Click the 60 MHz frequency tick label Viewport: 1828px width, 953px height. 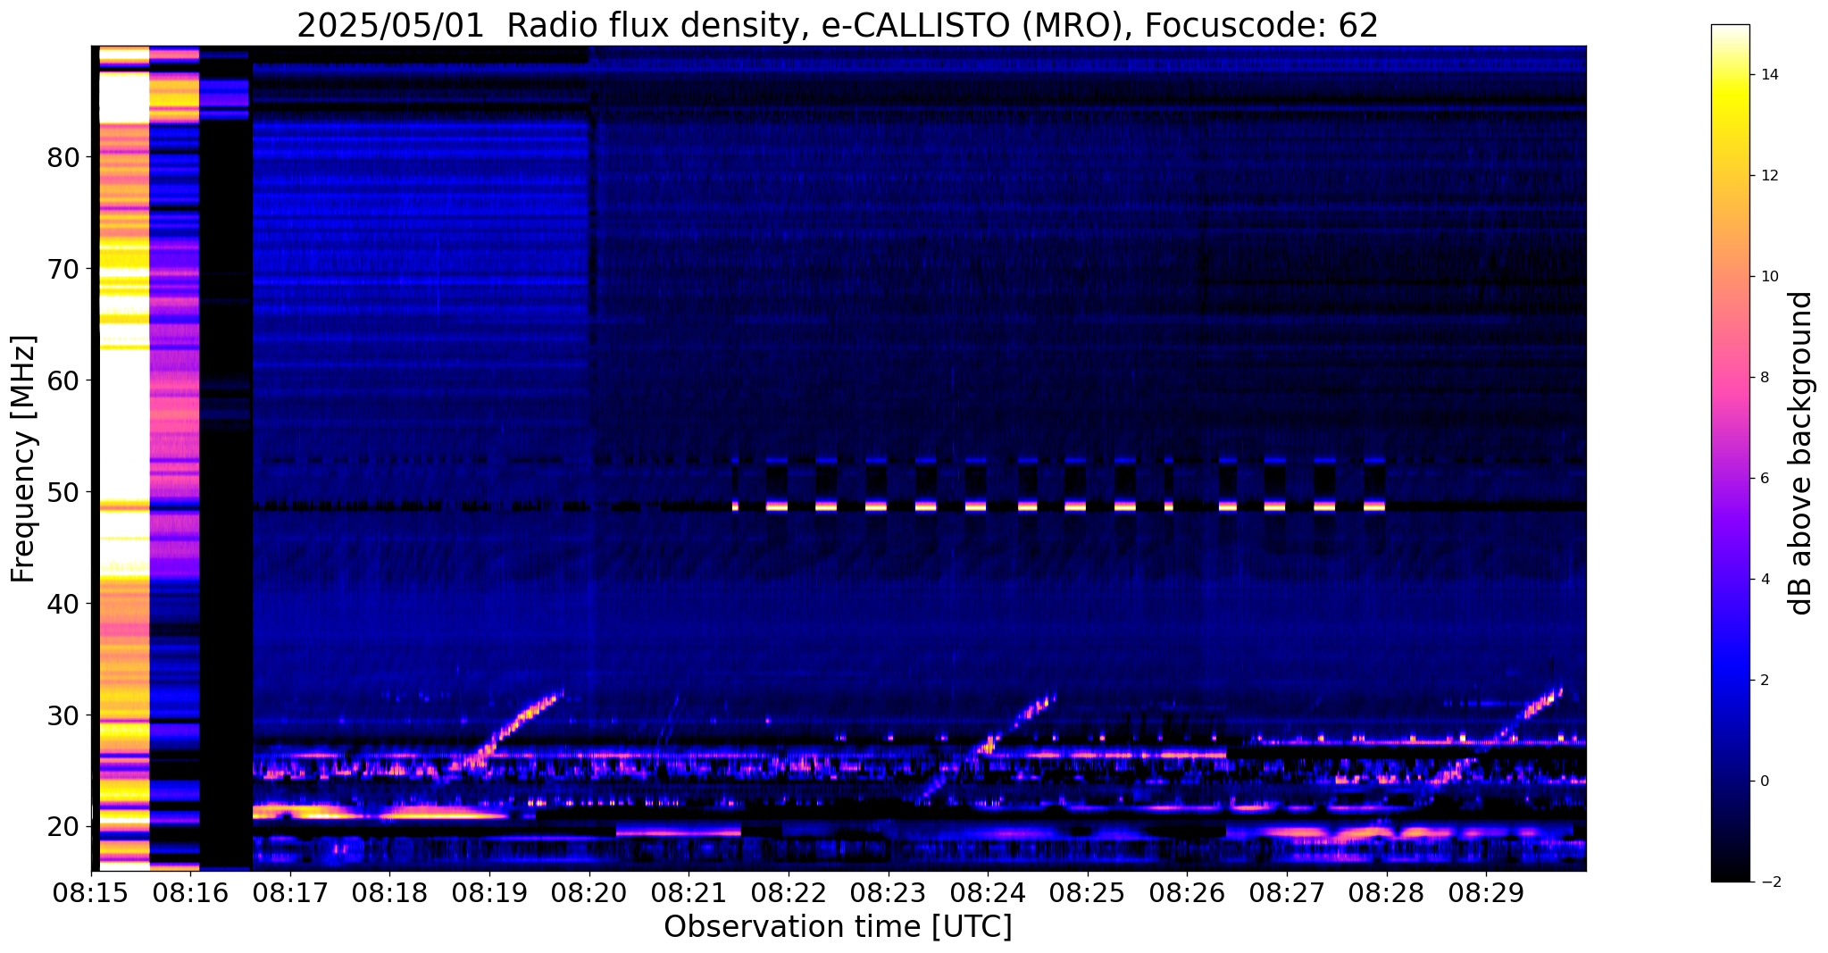tap(63, 380)
